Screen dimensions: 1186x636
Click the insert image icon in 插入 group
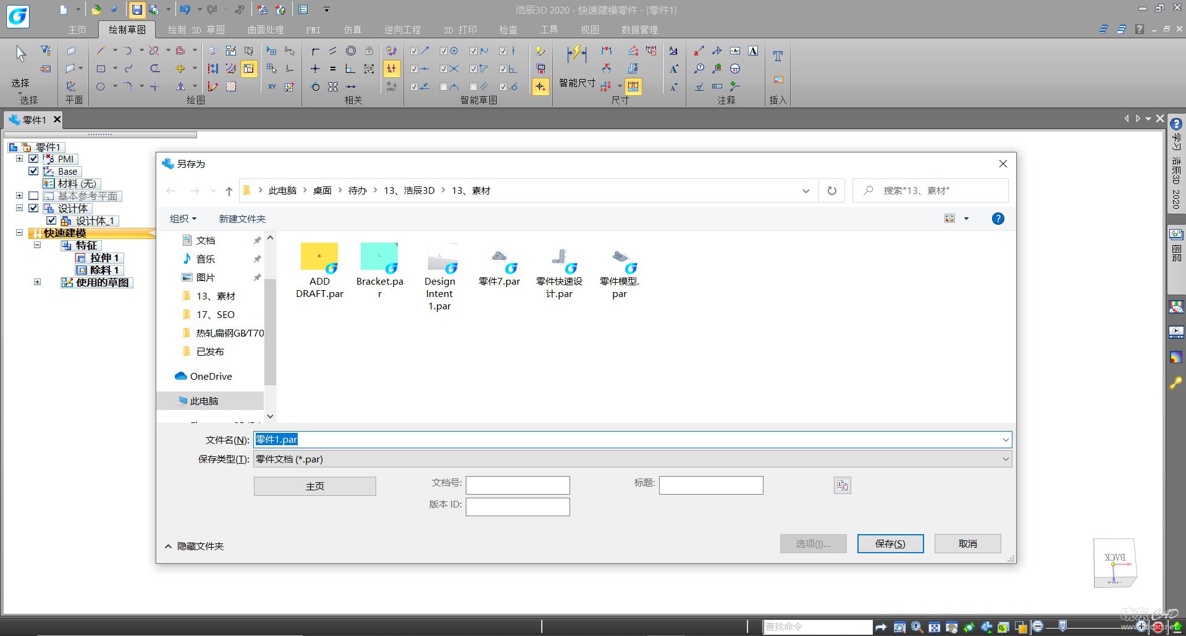pyautogui.click(x=778, y=79)
